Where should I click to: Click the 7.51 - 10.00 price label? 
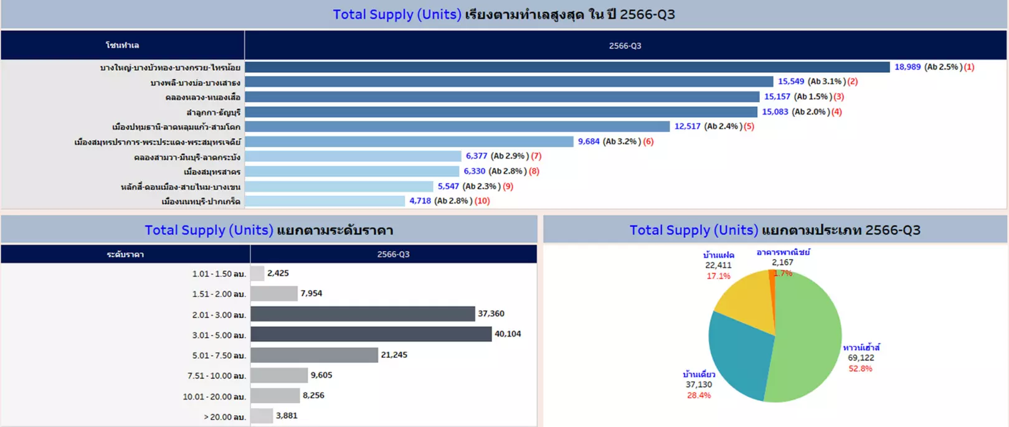[217, 375]
